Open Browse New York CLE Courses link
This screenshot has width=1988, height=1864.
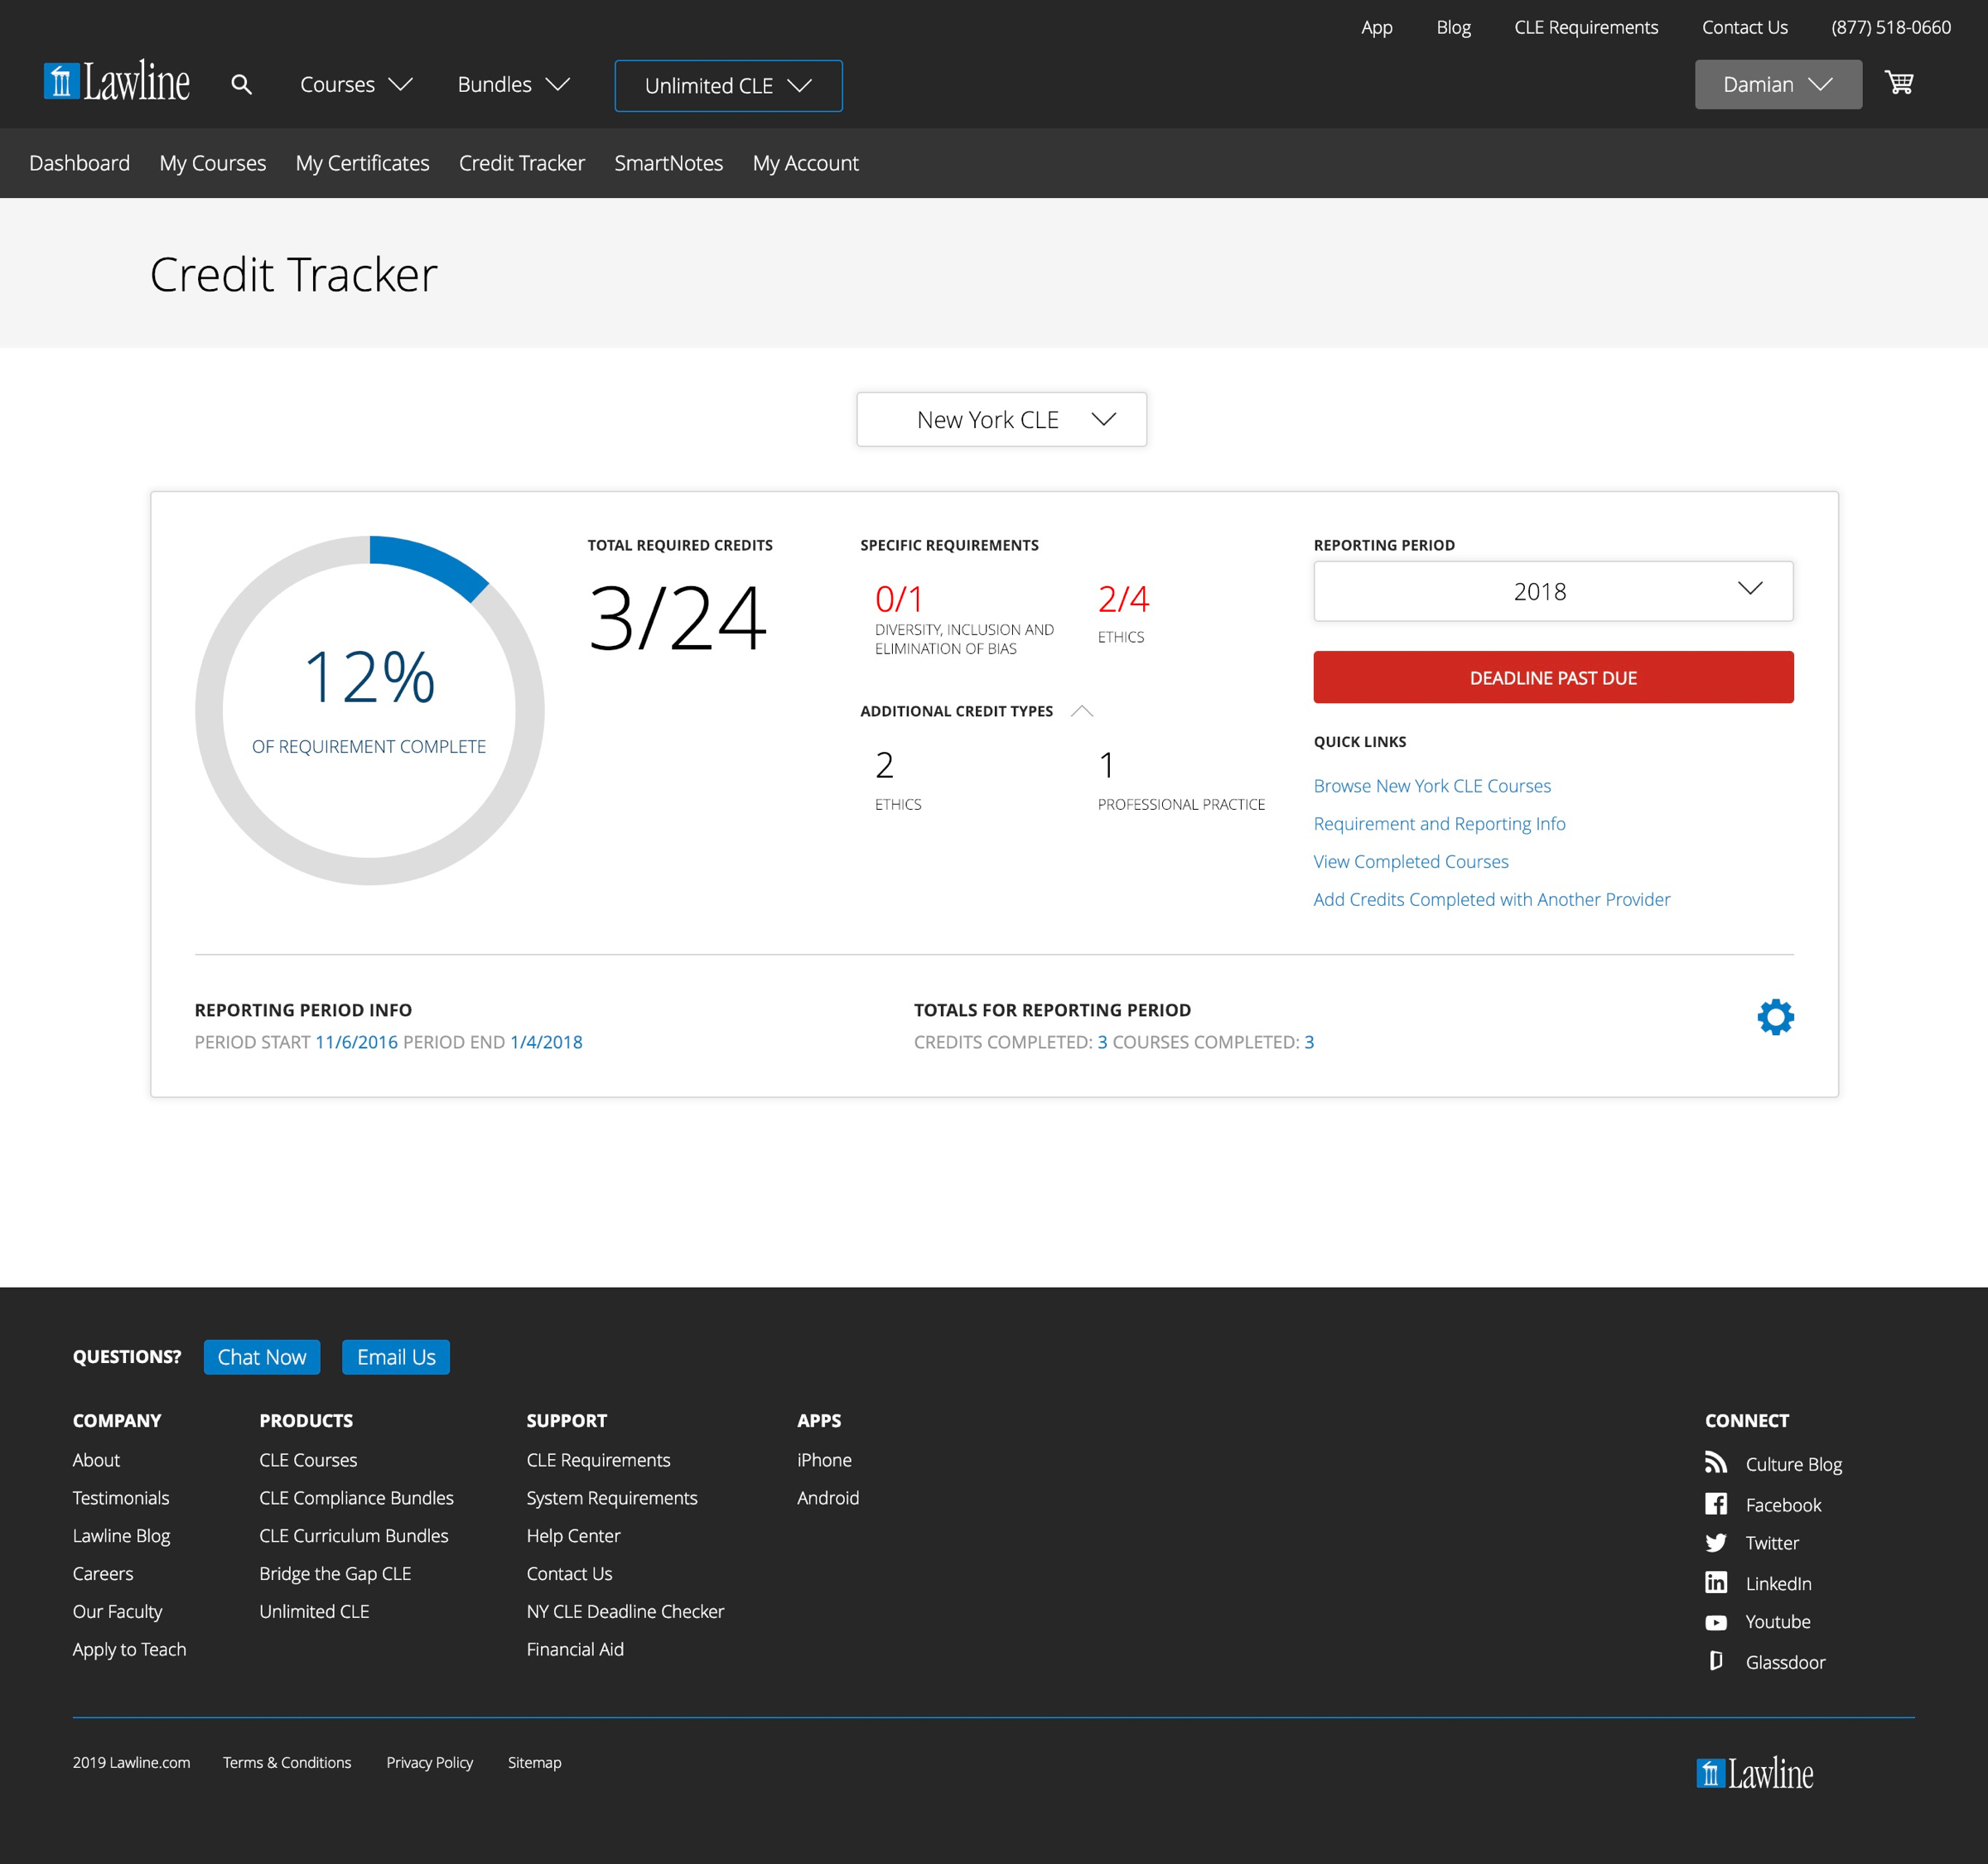coord(1432,786)
